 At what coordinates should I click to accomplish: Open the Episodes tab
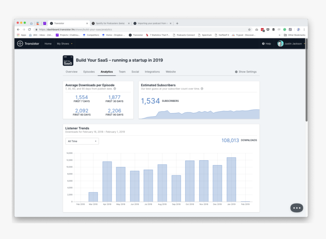coord(89,72)
